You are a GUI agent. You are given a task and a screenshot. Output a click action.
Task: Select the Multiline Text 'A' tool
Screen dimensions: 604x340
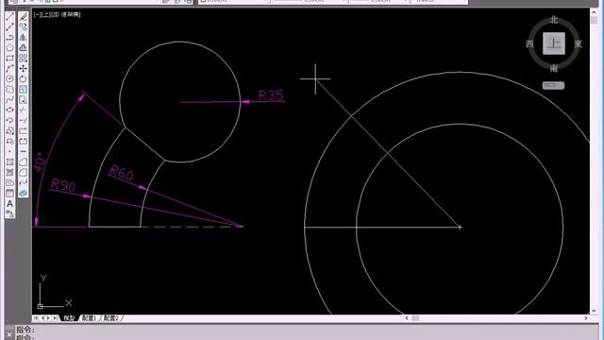point(10,204)
